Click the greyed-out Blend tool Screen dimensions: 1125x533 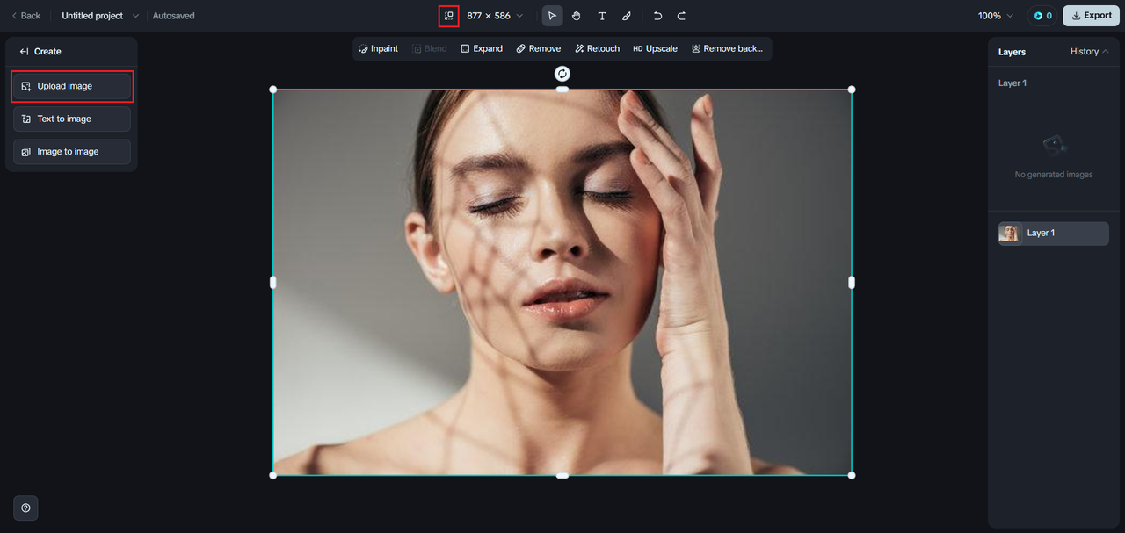pos(430,49)
